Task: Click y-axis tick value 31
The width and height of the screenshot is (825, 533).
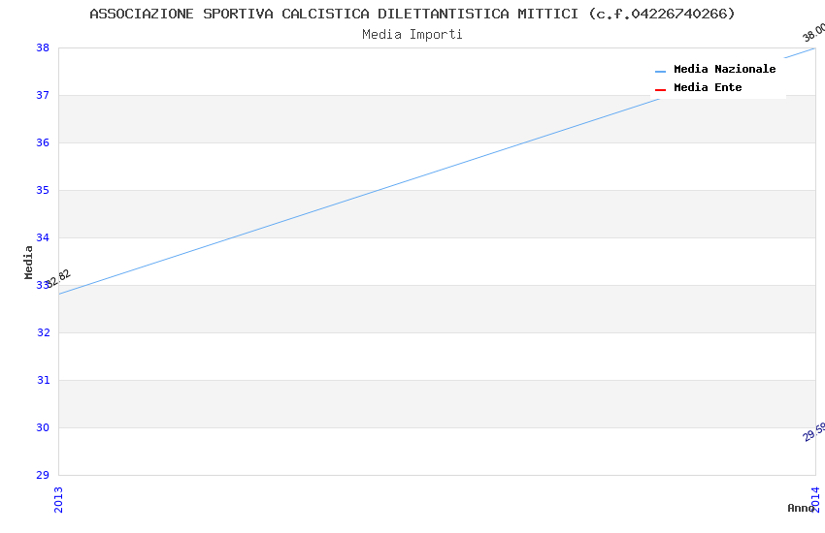Action: [x=43, y=380]
